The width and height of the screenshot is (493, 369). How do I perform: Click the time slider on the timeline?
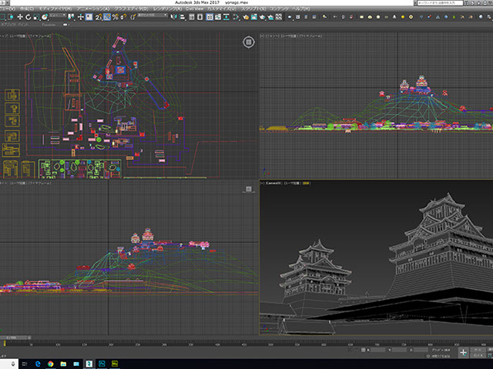[15, 337]
